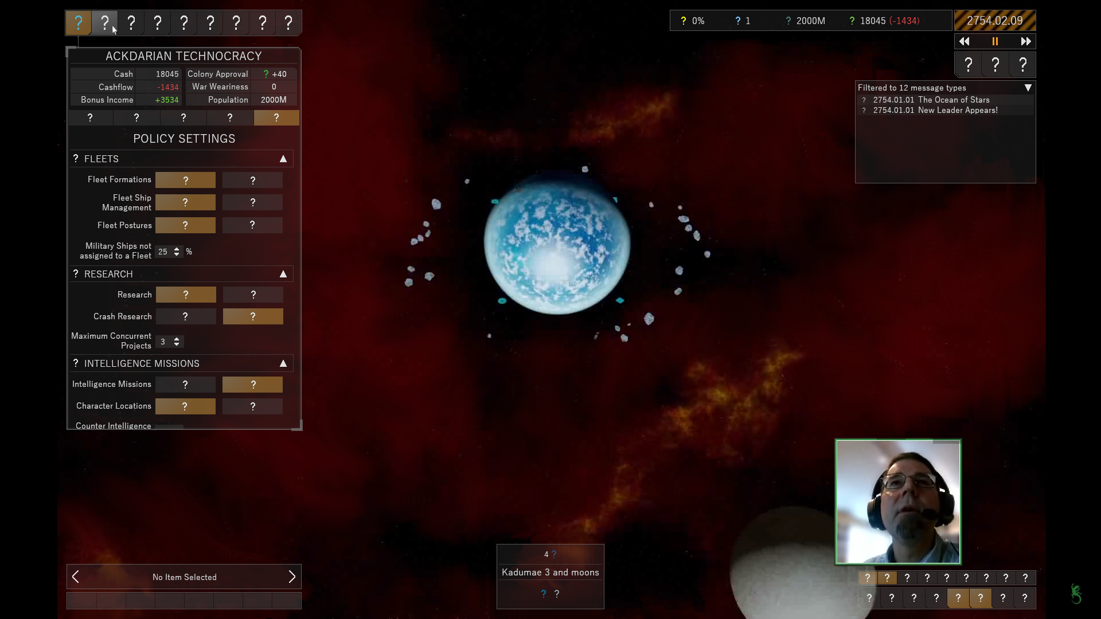Image resolution: width=1101 pixels, height=619 pixels.
Task: Click the help icon beside FLEETS heading
Action: point(76,158)
